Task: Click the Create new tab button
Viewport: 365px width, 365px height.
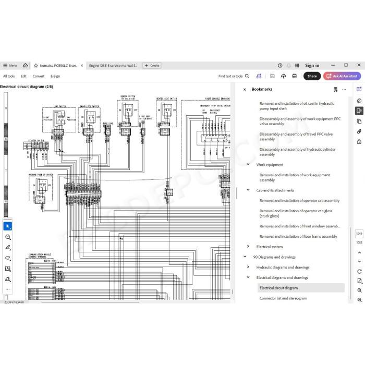Action: [152, 66]
